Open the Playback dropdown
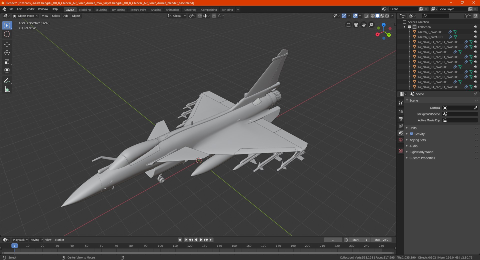480x260 pixels. pos(20,240)
